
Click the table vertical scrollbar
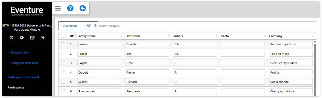[x=315, y=69]
